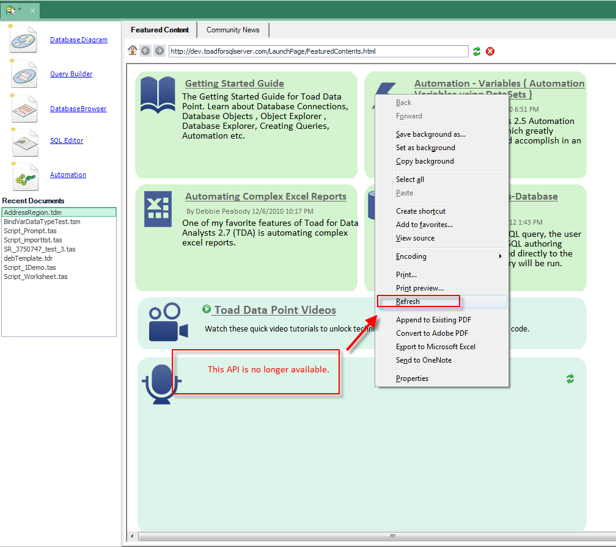Click the Getting Started Guide book icon

(158, 95)
